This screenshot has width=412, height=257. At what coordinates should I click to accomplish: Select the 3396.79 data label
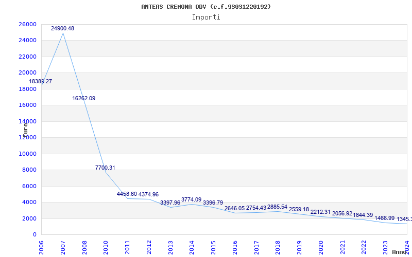213,203
